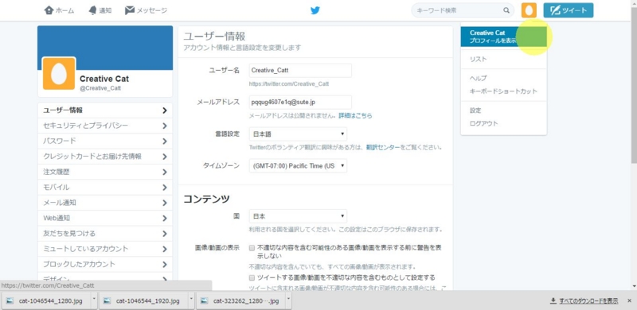Select リスト from the account menu
Image resolution: width=637 pixels, height=310 pixels.
click(479, 60)
